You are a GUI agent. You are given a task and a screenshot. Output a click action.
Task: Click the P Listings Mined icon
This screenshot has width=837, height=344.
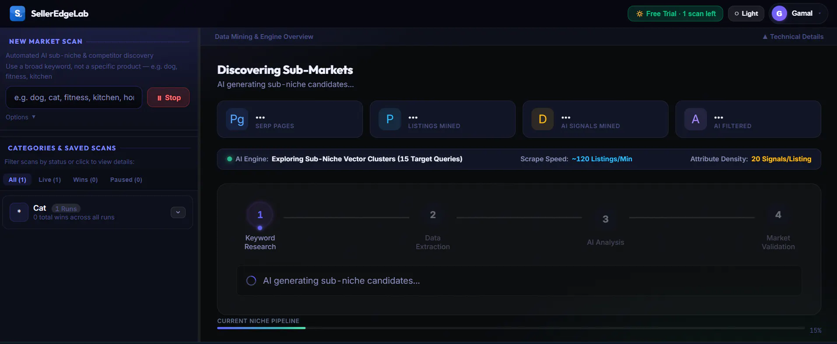coord(390,119)
